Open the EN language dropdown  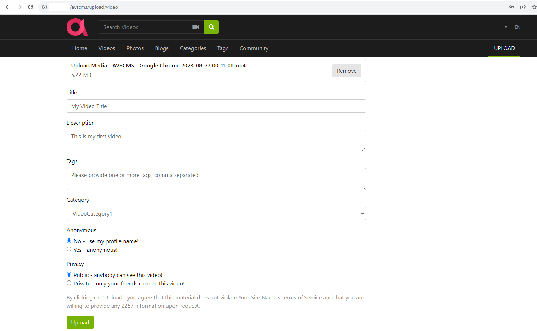coord(517,27)
